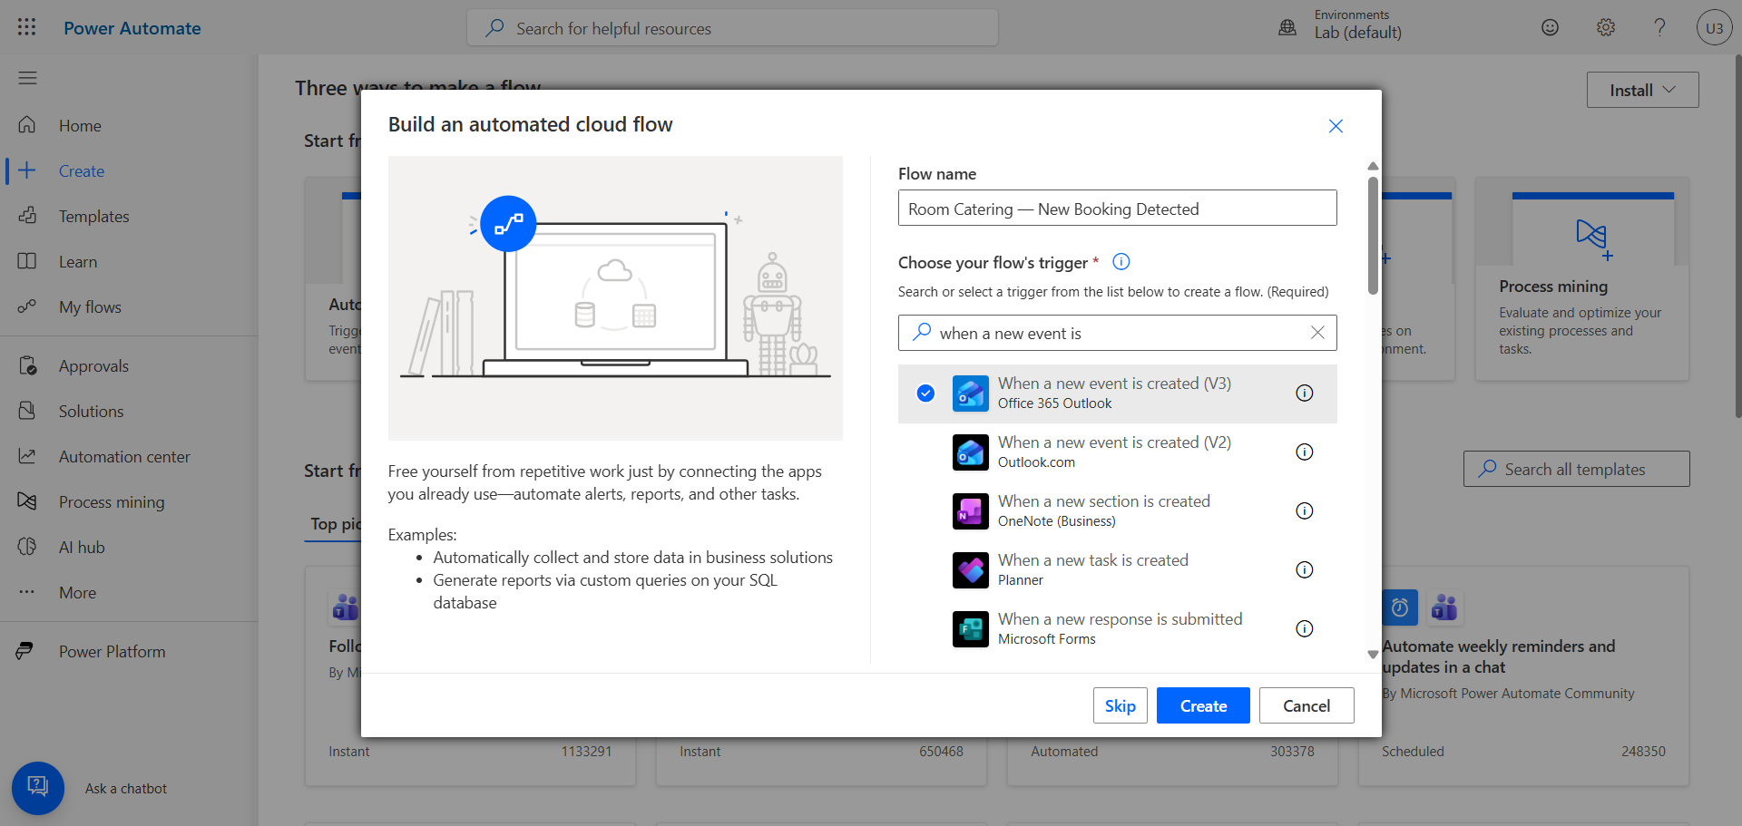Close the Build an automated cloud flow dialog

(x=1336, y=126)
